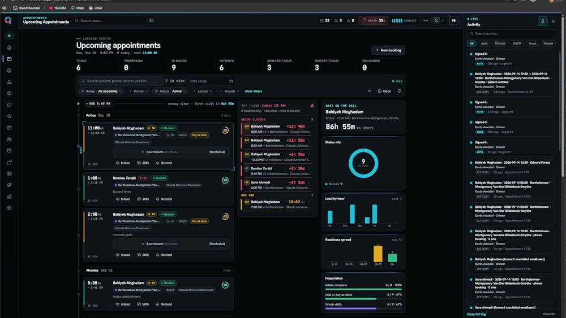Select the Team filter chip in Activity

pyautogui.click(x=533, y=43)
